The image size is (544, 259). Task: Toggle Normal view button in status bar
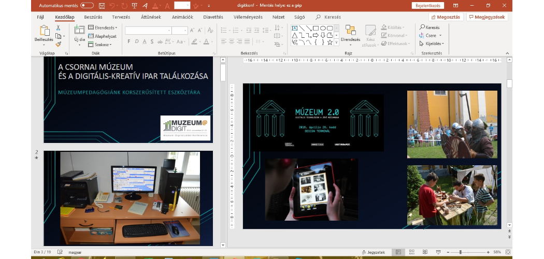tap(397, 252)
